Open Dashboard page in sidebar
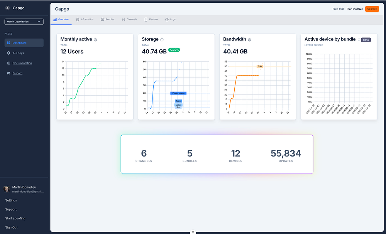The image size is (386, 234). (x=24, y=43)
